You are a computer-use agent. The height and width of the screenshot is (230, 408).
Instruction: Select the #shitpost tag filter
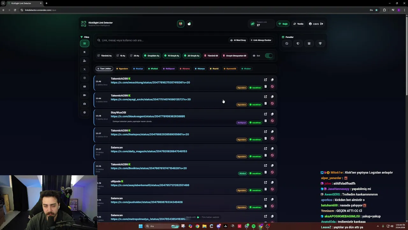[x=169, y=69]
